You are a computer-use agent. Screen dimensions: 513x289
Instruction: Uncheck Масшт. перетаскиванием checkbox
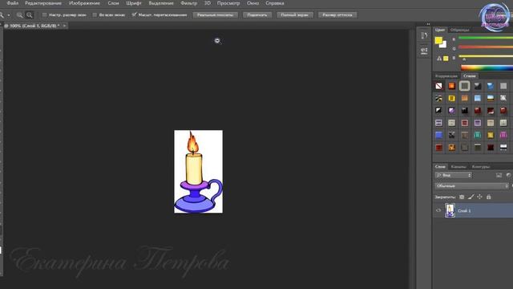click(134, 14)
